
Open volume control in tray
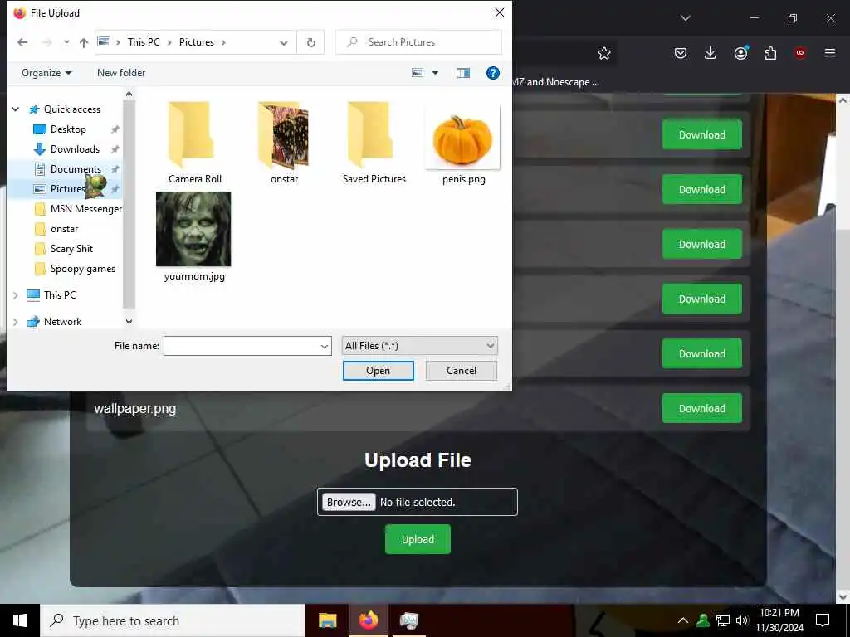[742, 620]
